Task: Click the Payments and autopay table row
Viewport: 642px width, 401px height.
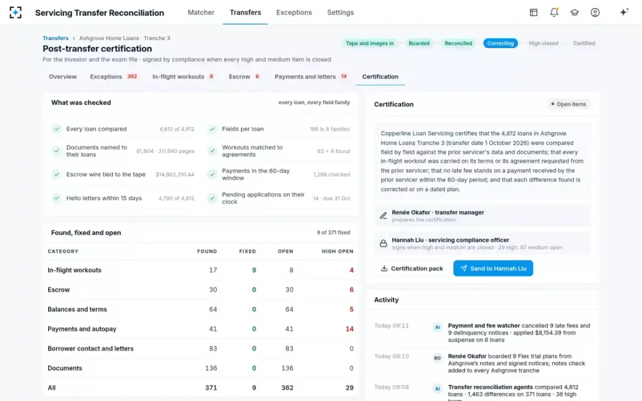Action: pyautogui.click(x=201, y=329)
